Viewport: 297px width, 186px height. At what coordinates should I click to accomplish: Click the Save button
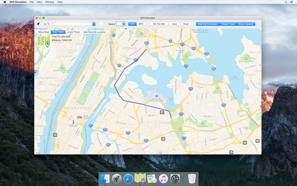pyautogui.click(x=174, y=24)
